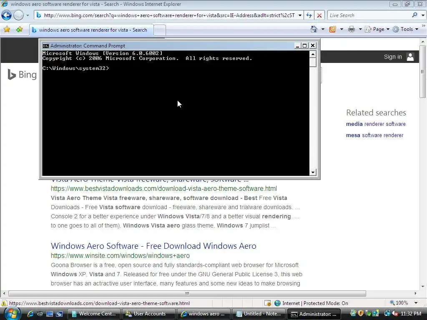Expand the address bar history dropdown
Viewport: 427px width, 320px height.
tap(300, 15)
